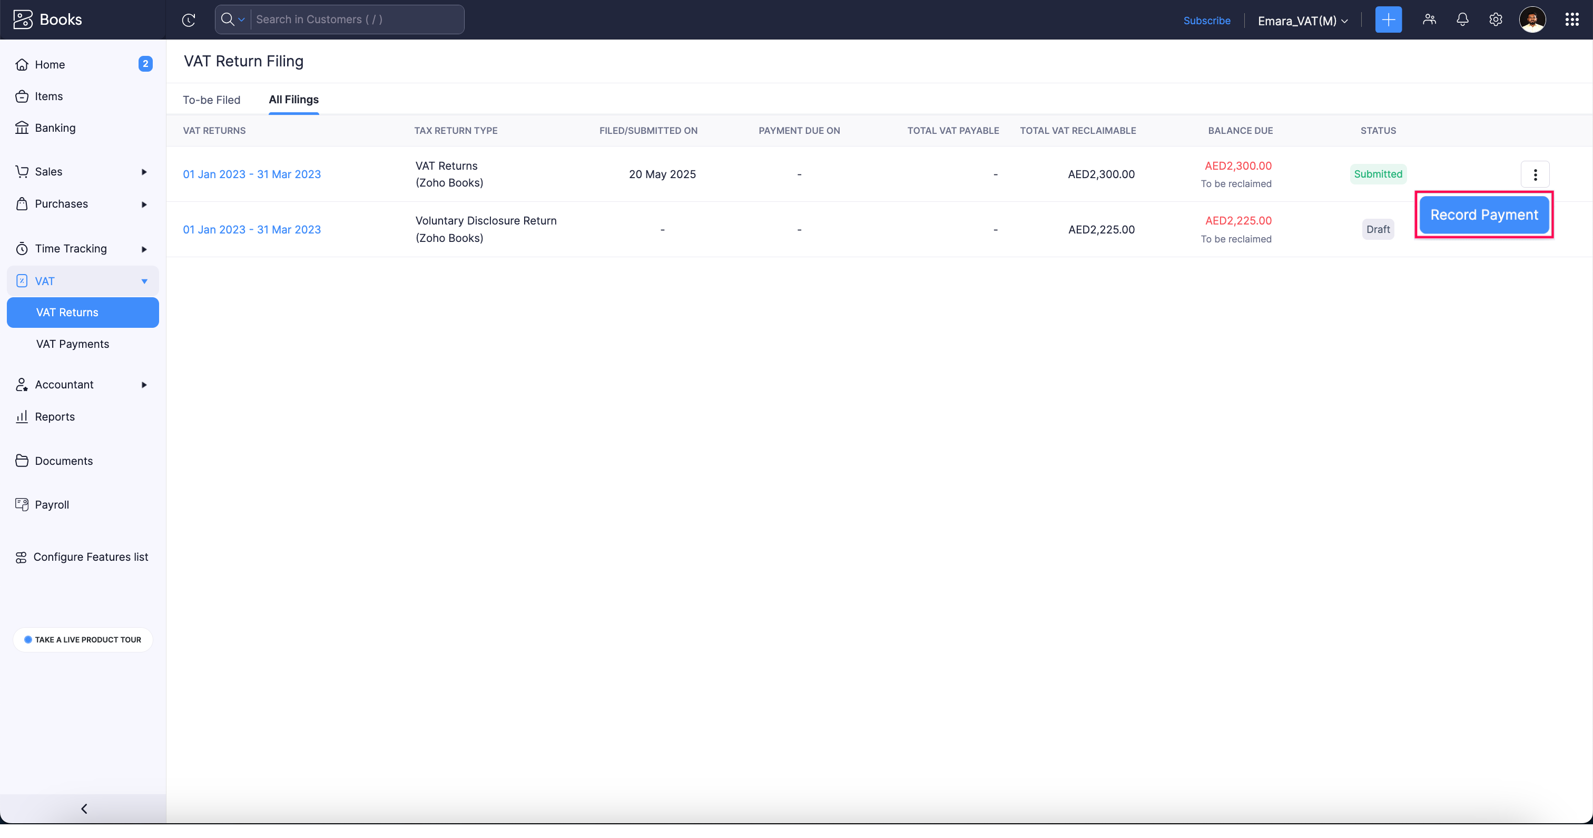
Task: Collapse the sidebar with the chevron
Action: 84,809
